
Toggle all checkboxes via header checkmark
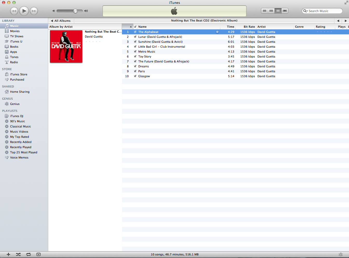point(135,27)
